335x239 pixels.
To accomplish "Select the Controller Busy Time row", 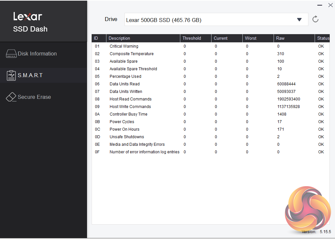I will [211, 114].
